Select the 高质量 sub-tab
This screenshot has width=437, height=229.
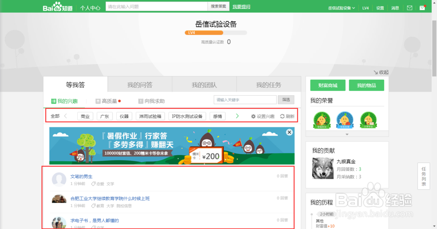tap(108, 101)
